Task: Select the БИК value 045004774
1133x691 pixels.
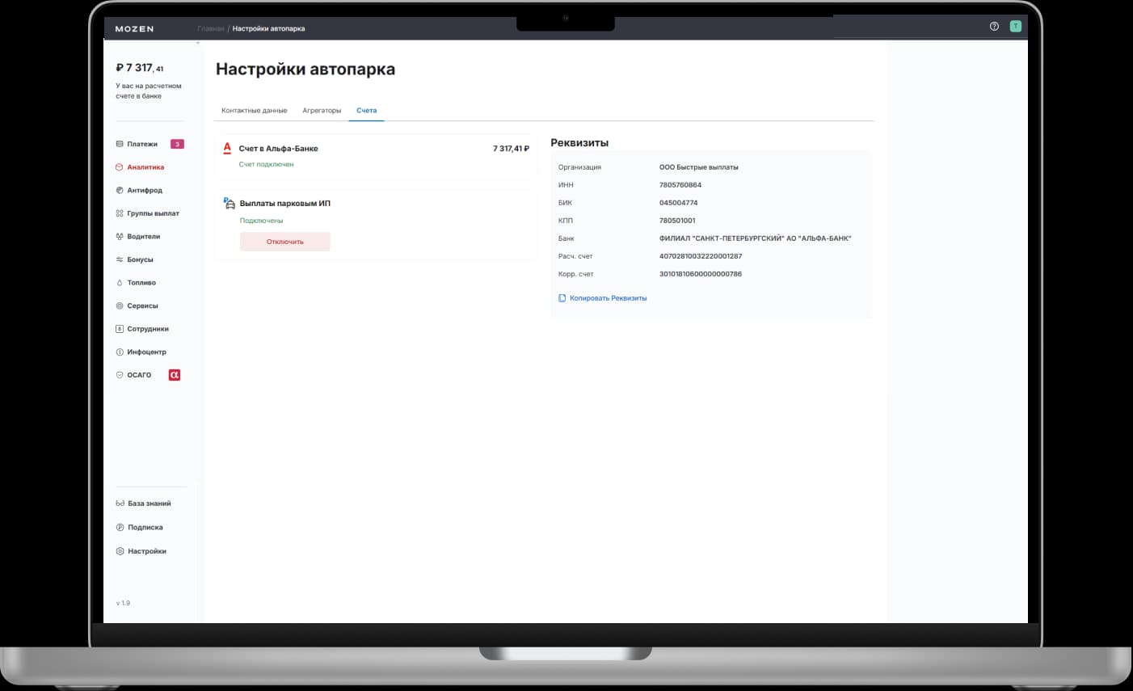Action: tap(679, 203)
